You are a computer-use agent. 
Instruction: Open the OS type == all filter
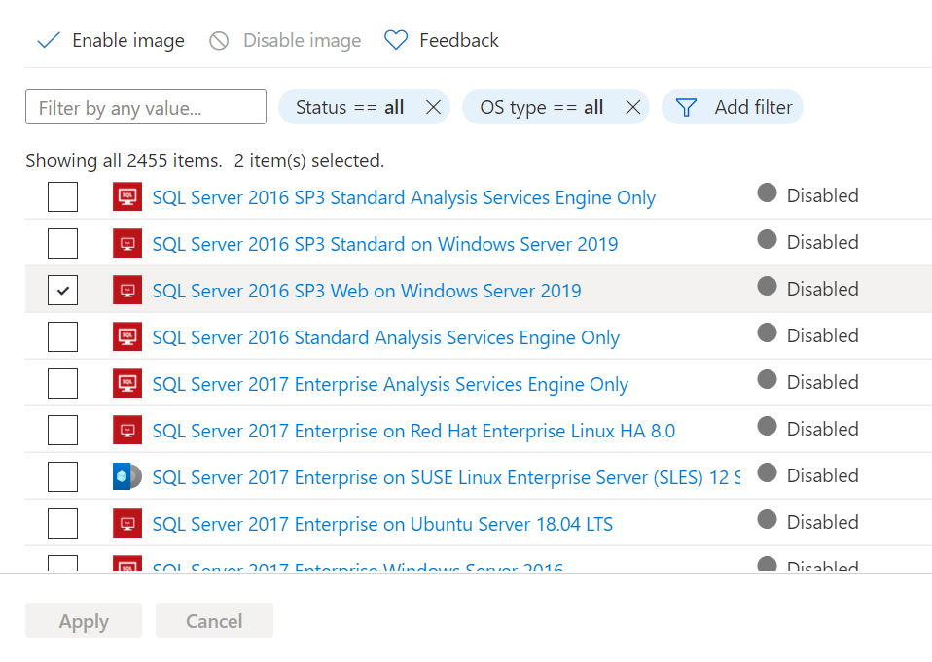point(541,108)
